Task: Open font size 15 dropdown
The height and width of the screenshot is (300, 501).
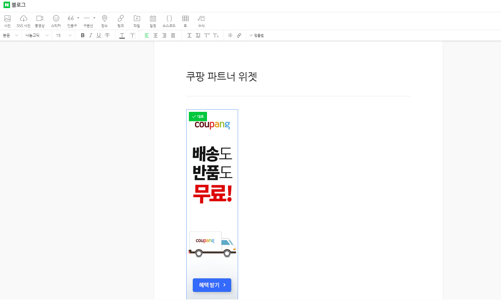Action: (63, 36)
